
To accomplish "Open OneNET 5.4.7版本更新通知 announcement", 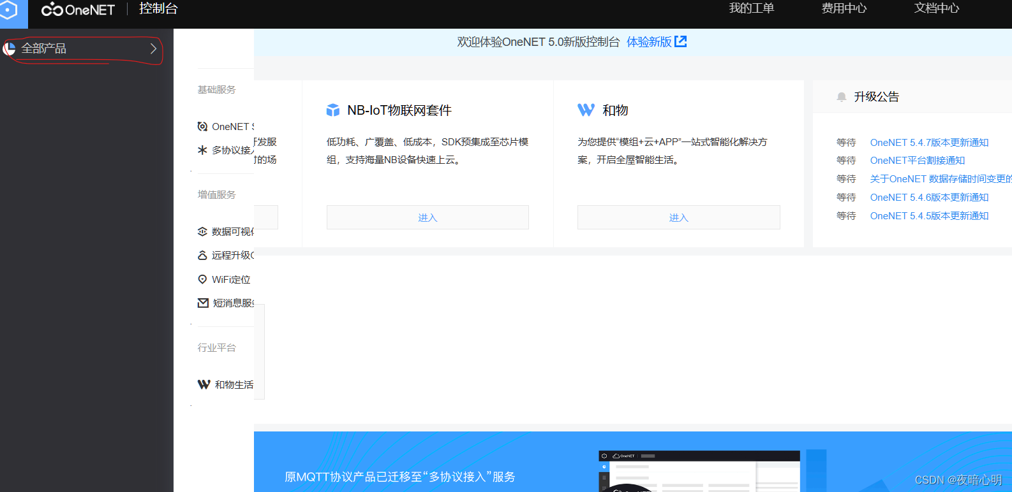I will tap(929, 143).
